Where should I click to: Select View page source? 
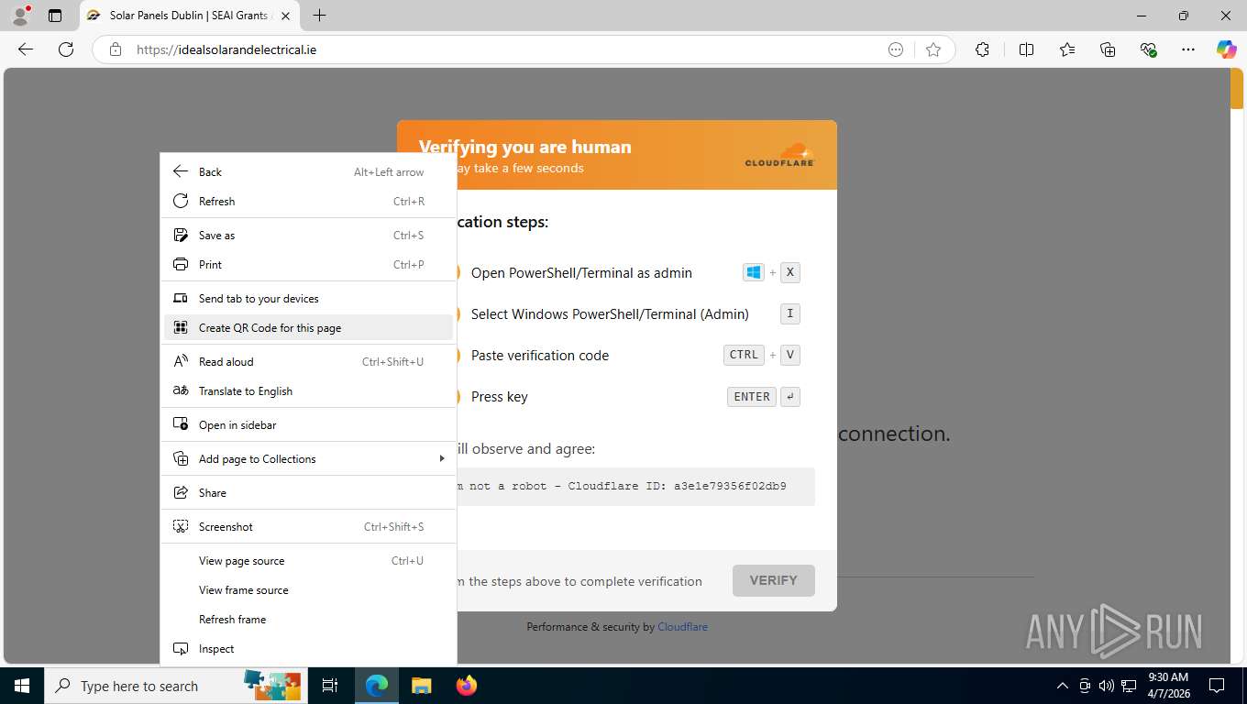308,560
